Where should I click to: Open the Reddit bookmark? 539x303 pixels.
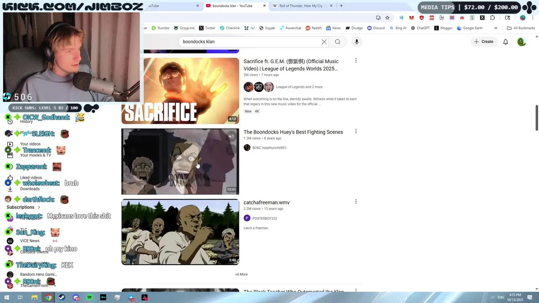point(314,28)
